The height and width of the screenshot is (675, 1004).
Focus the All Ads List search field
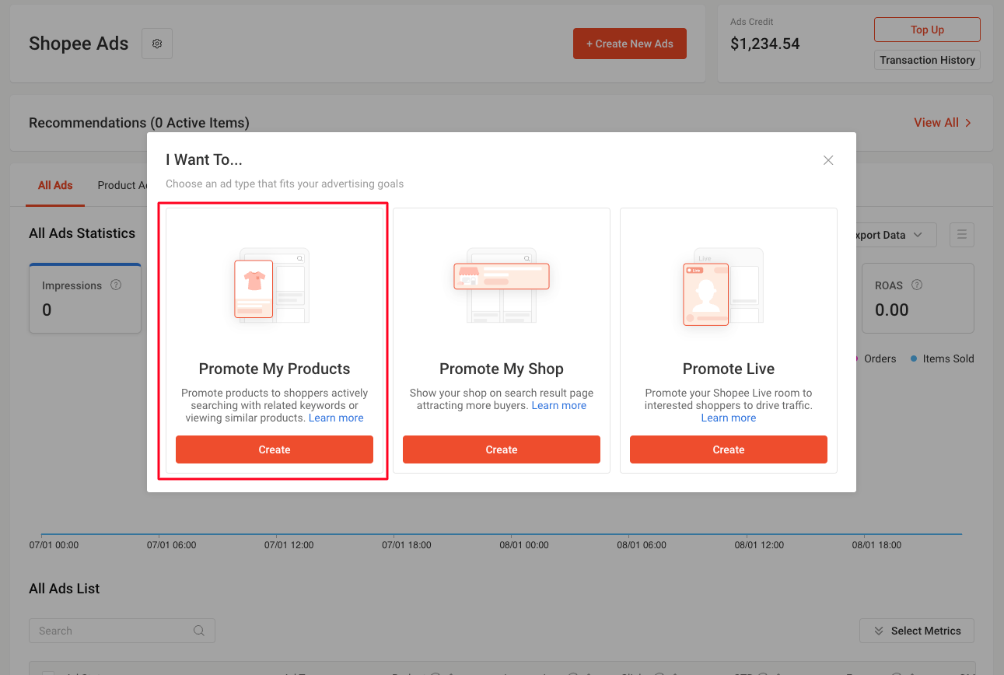122,631
